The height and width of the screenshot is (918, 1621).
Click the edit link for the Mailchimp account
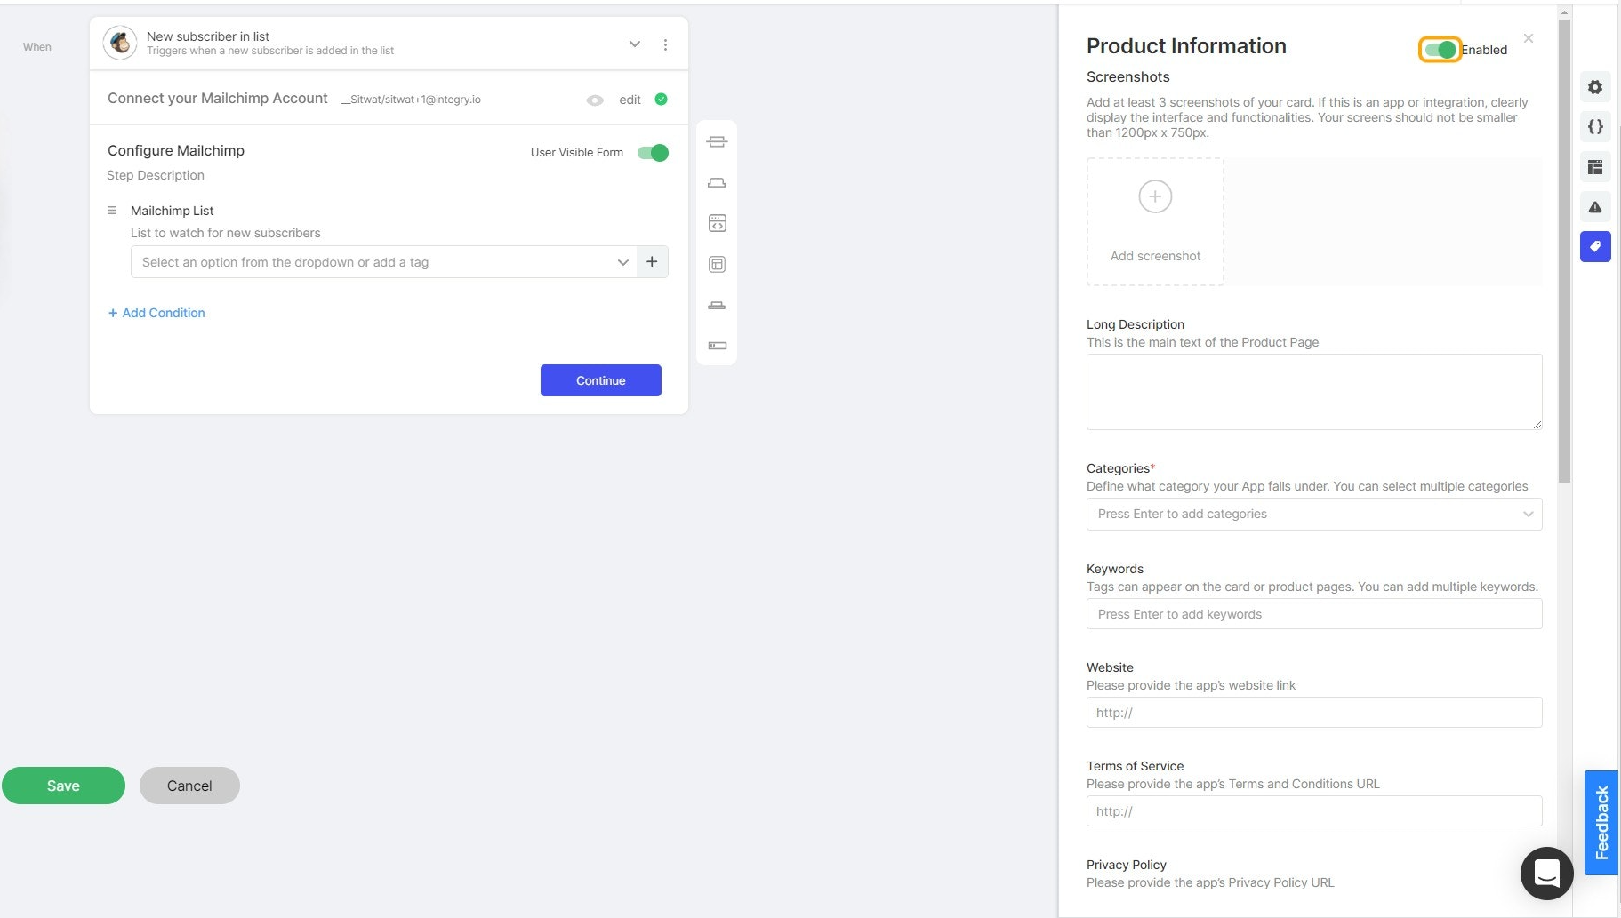click(630, 100)
